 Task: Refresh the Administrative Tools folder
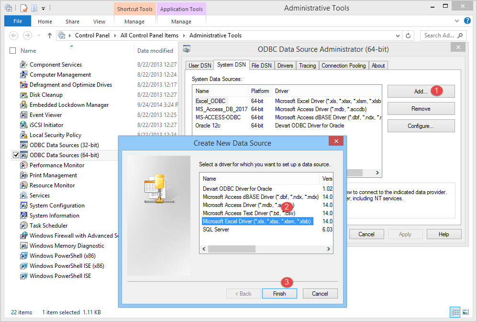click(x=408, y=35)
